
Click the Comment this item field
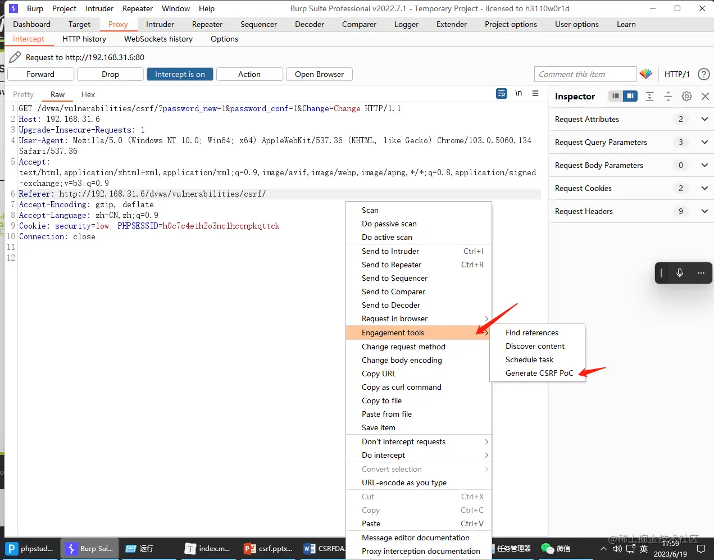(x=585, y=74)
